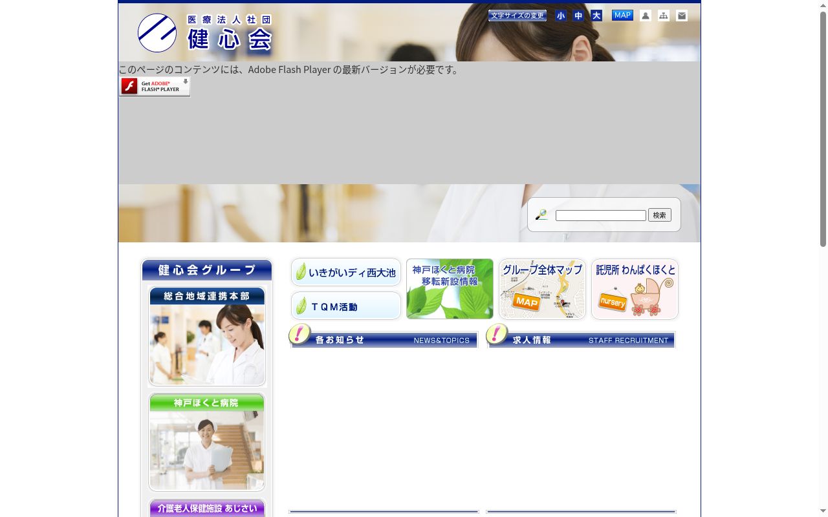Click the person icon in the header
Screen dimensions: 828x517
tap(645, 16)
